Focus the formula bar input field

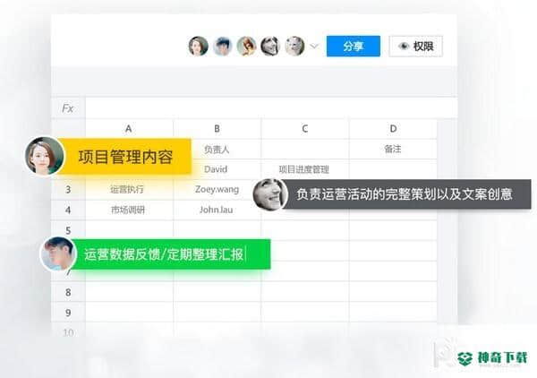[271, 108]
